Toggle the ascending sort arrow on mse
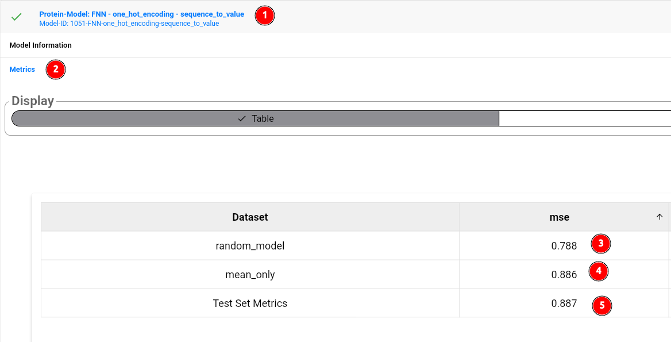Screen dimensions: 671x342 (x=660, y=217)
